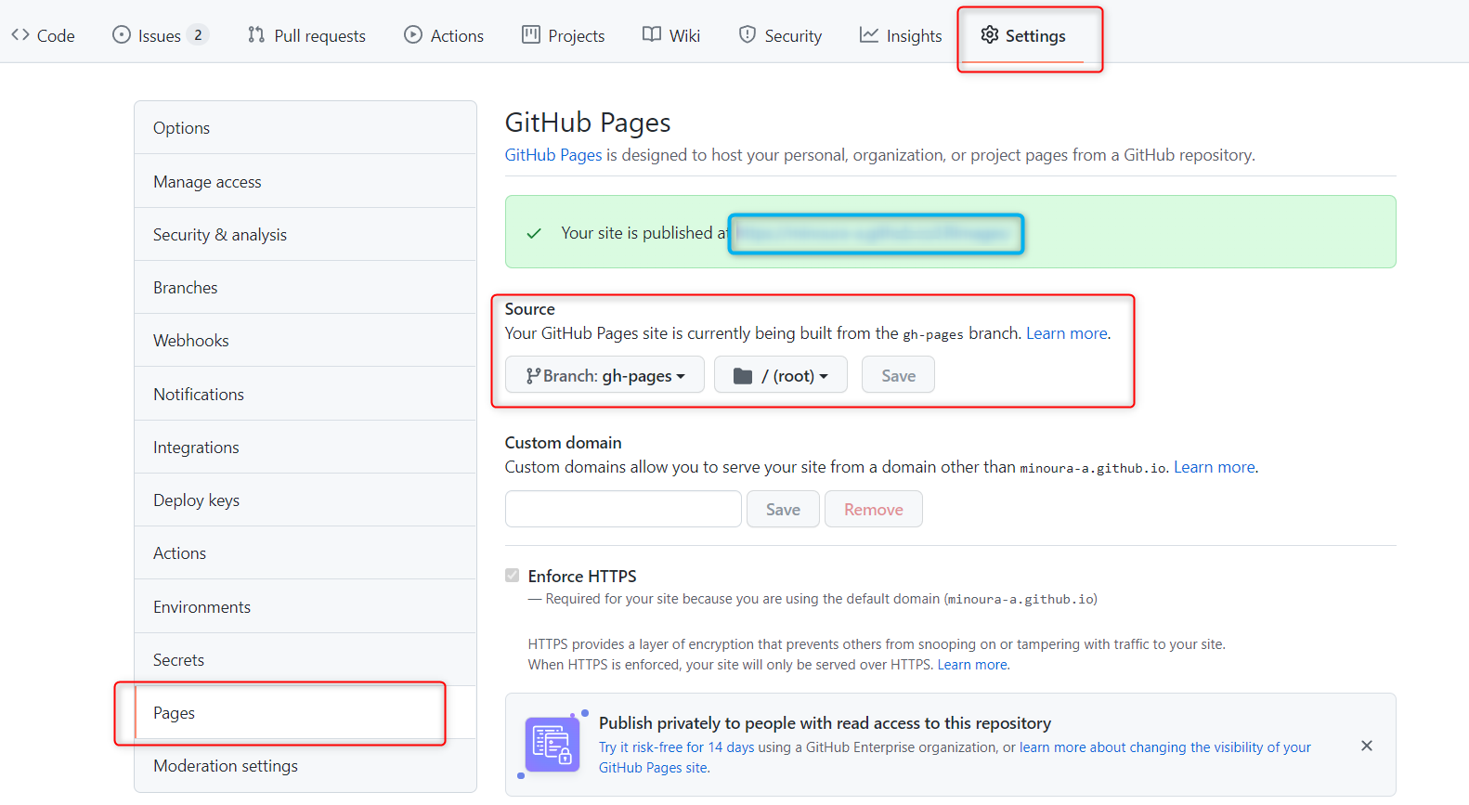The image size is (1469, 805).
Task: Switch to the Projects tab
Action: pos(563,35)
